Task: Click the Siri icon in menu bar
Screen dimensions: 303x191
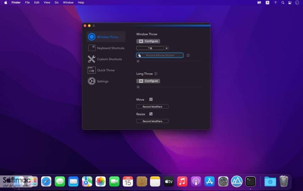Action: tap(297, 2)
